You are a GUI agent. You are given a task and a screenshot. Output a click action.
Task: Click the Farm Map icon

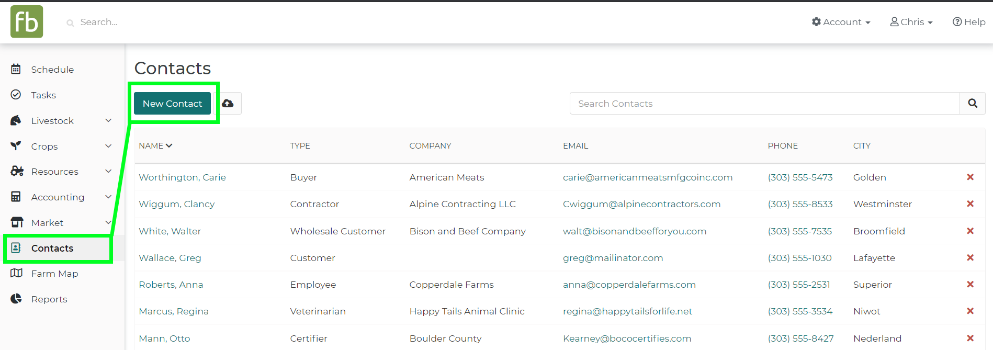pos(16,273)
